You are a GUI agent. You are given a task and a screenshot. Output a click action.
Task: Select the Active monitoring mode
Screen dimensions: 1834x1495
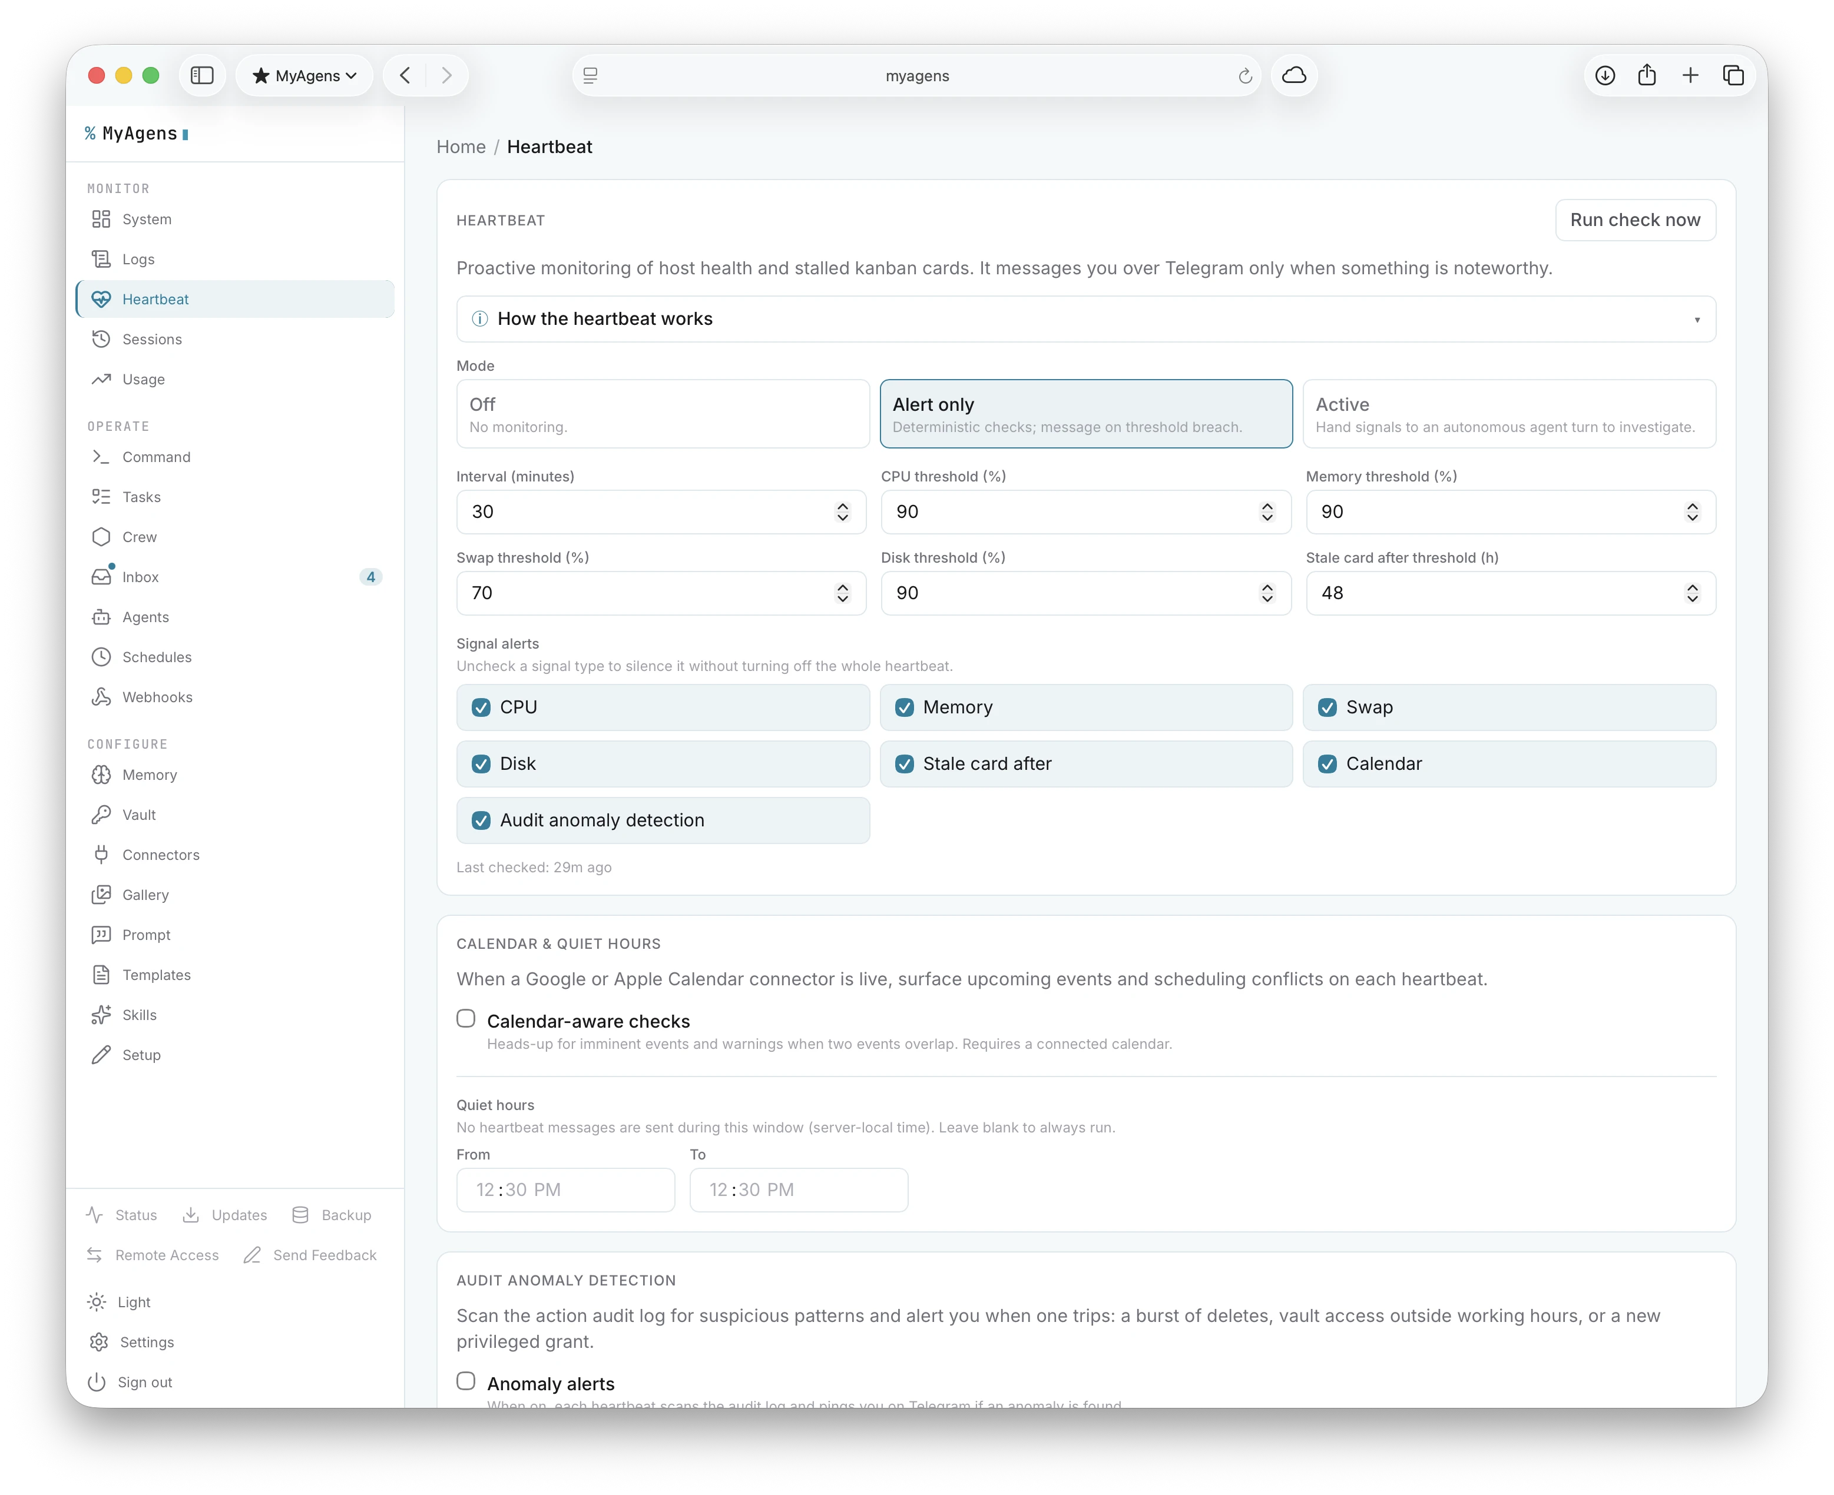point(1509,414)
